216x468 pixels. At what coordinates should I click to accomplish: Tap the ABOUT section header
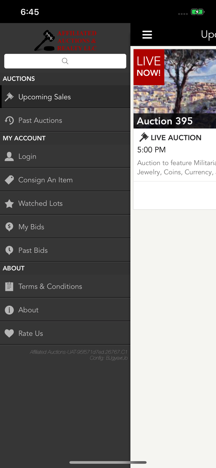[x=13, y=268]
